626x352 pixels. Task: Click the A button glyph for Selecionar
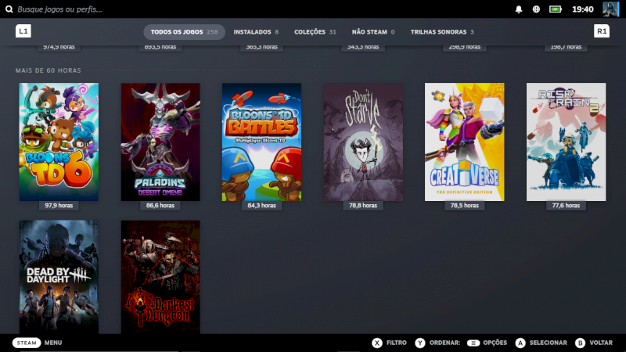[520, 343]
